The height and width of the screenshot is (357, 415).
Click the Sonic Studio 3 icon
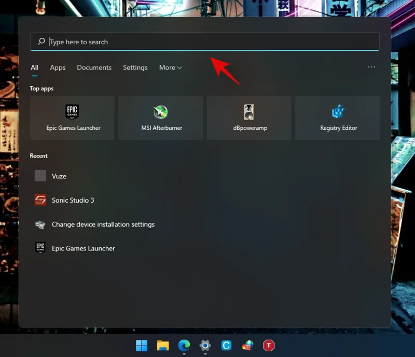[x=40, y=200]
